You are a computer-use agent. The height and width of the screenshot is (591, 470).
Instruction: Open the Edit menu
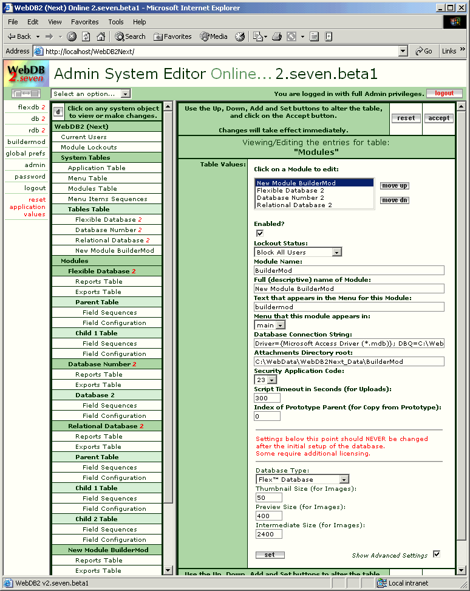(33, 22)
